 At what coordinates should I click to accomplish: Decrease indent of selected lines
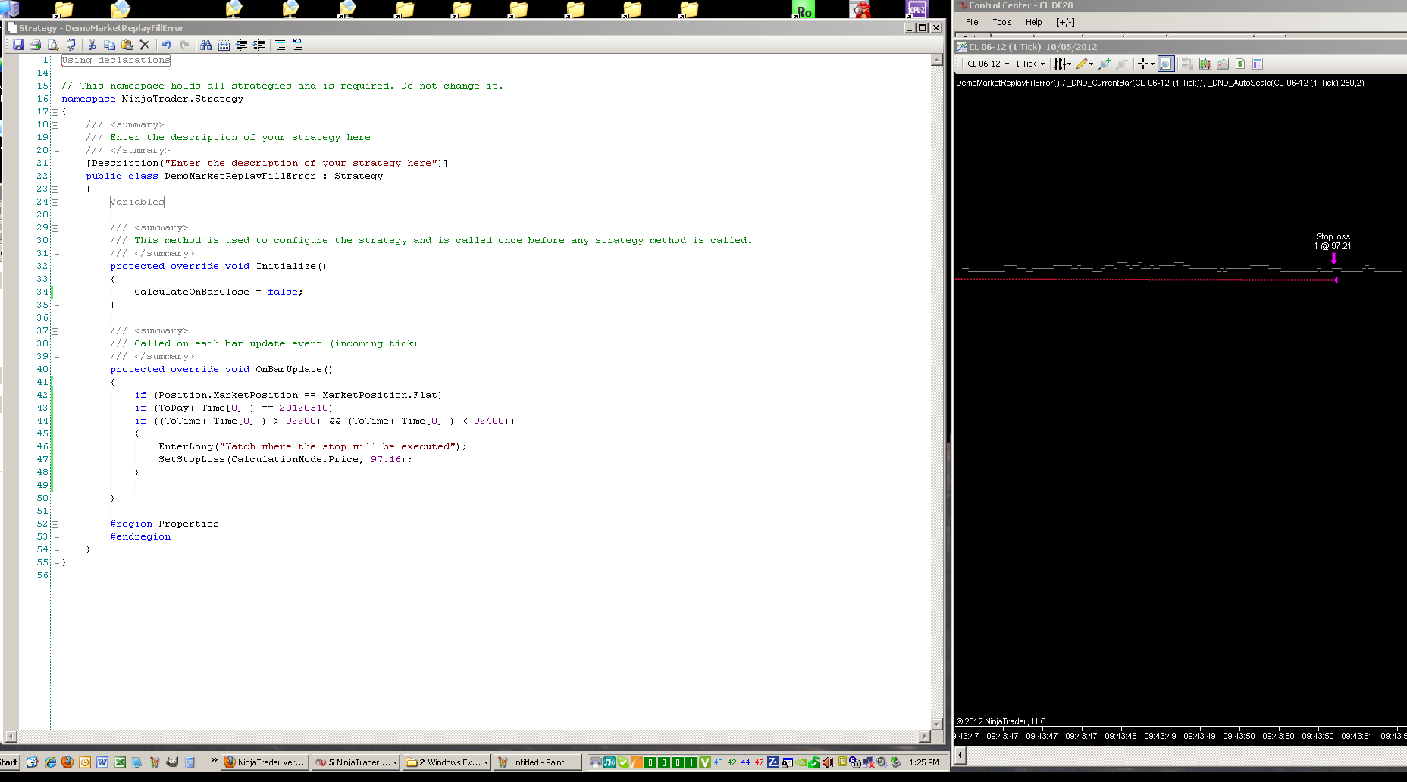[241, 45]
